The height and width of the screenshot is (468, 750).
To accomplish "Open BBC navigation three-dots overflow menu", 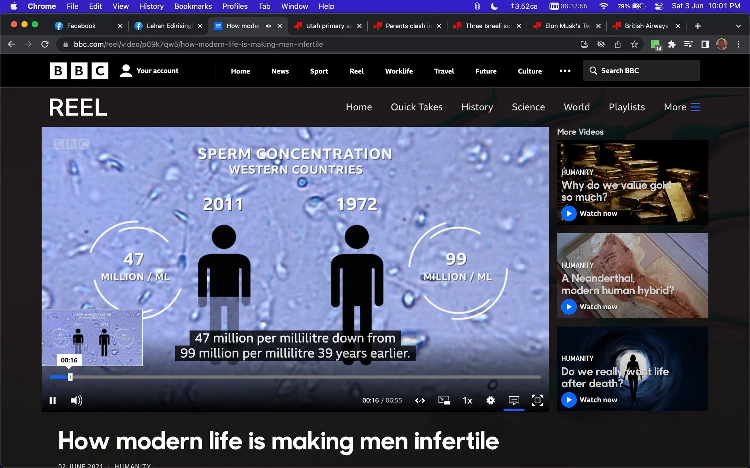I will point(565,71).
